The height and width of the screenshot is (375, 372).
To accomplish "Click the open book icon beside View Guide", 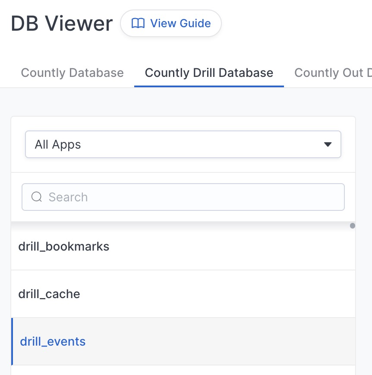I will pos(138,23).
